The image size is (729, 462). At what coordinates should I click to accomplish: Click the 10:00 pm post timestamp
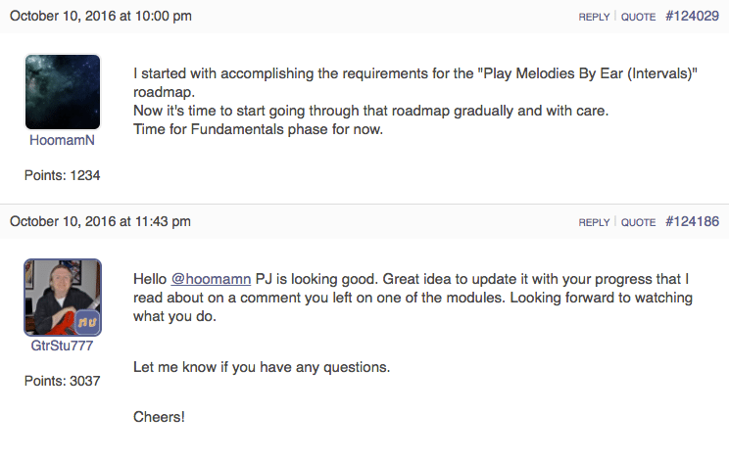[x=100, y=16]
